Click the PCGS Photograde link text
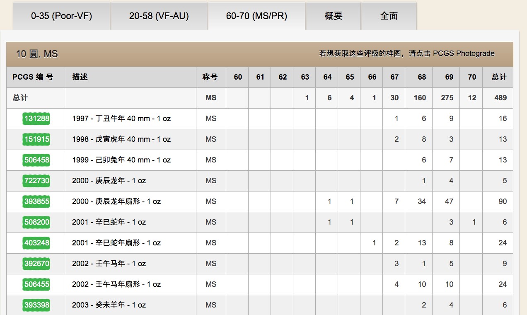This screenshot has height=315, width=527. [x=464, y=53]
